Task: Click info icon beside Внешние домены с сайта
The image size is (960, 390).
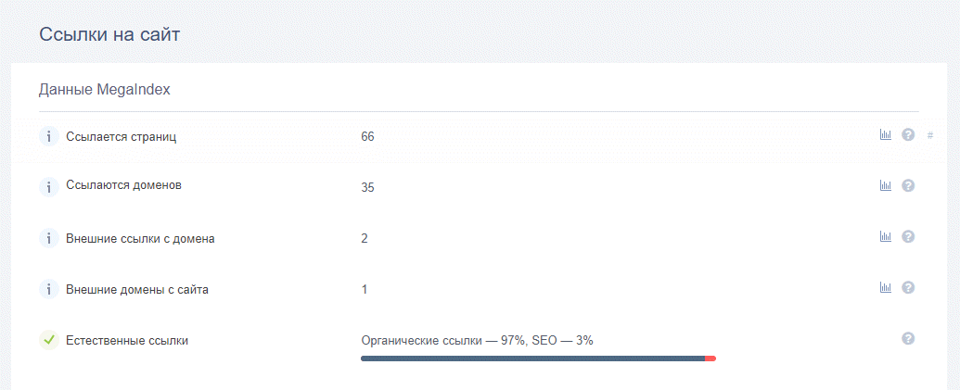Action: (x=49, y=289)
